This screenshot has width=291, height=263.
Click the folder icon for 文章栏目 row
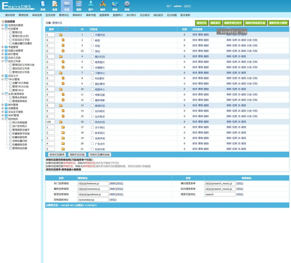click(61, 35)
